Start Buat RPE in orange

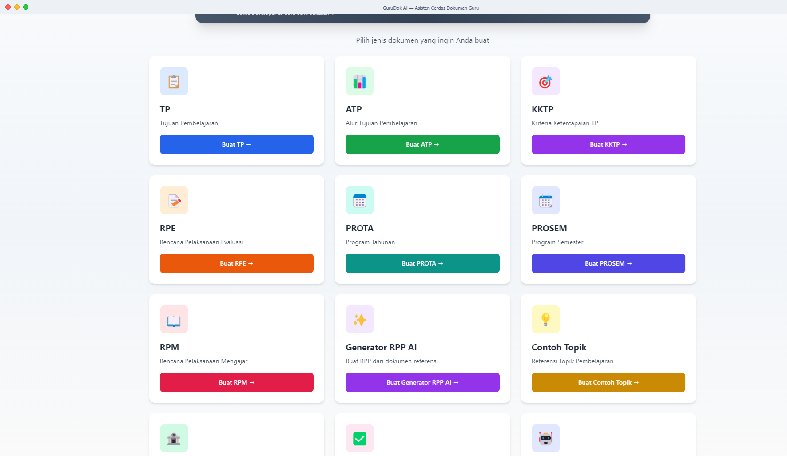[x=237, y=263]
